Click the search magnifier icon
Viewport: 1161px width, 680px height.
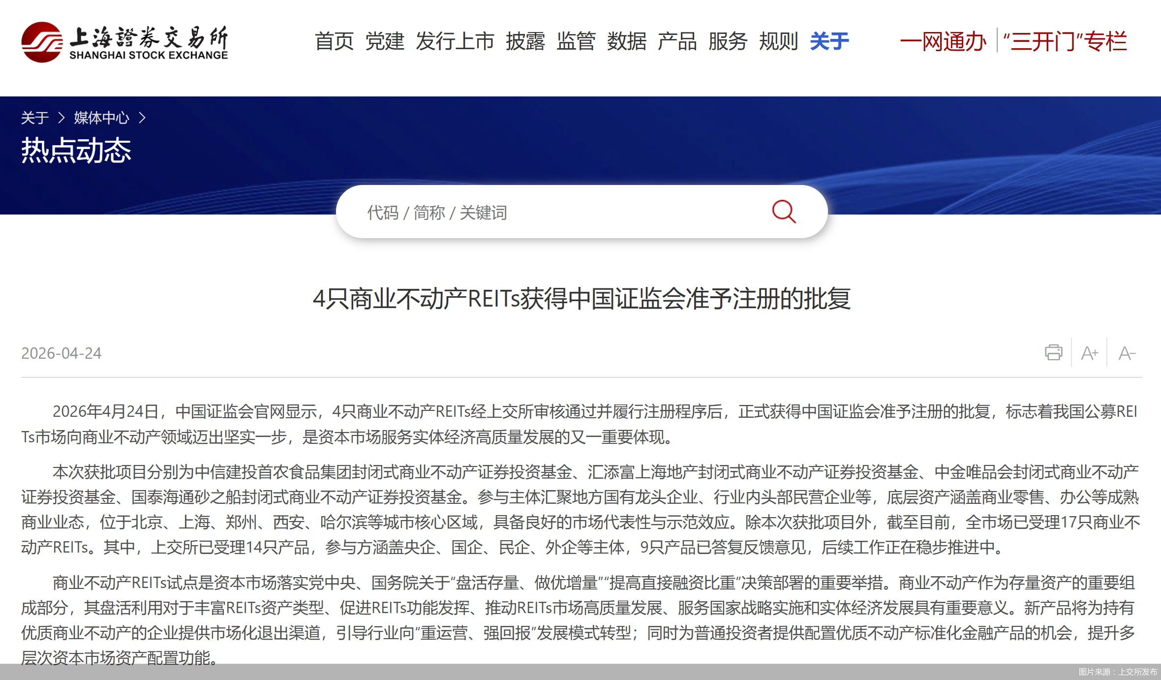[x=783, y=212]
